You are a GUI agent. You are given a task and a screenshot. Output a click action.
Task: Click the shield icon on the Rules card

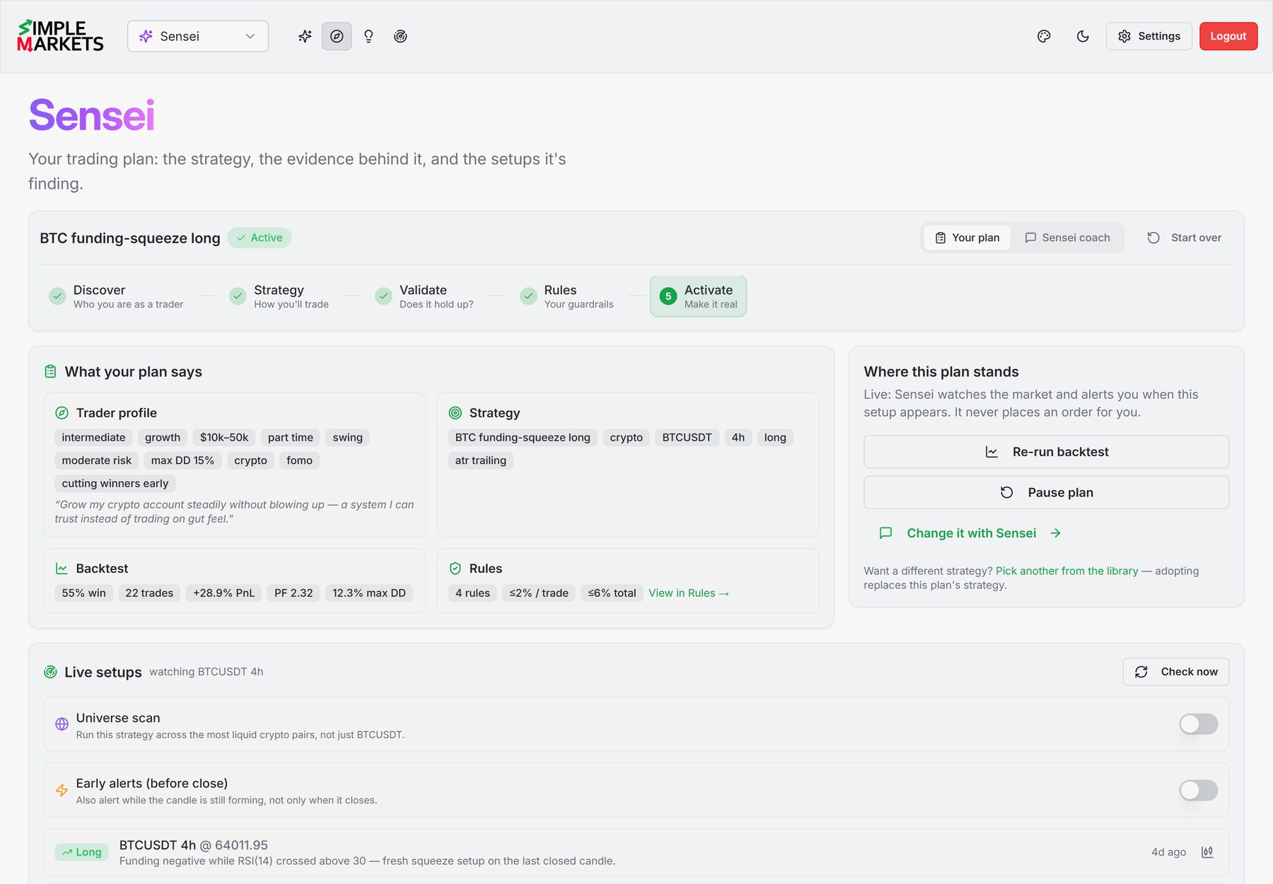tap(455, 569)
